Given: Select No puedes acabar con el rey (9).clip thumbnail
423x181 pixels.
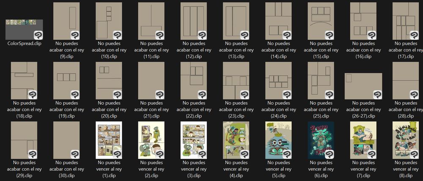Looking at the screenshot, I should pos(66,21).
